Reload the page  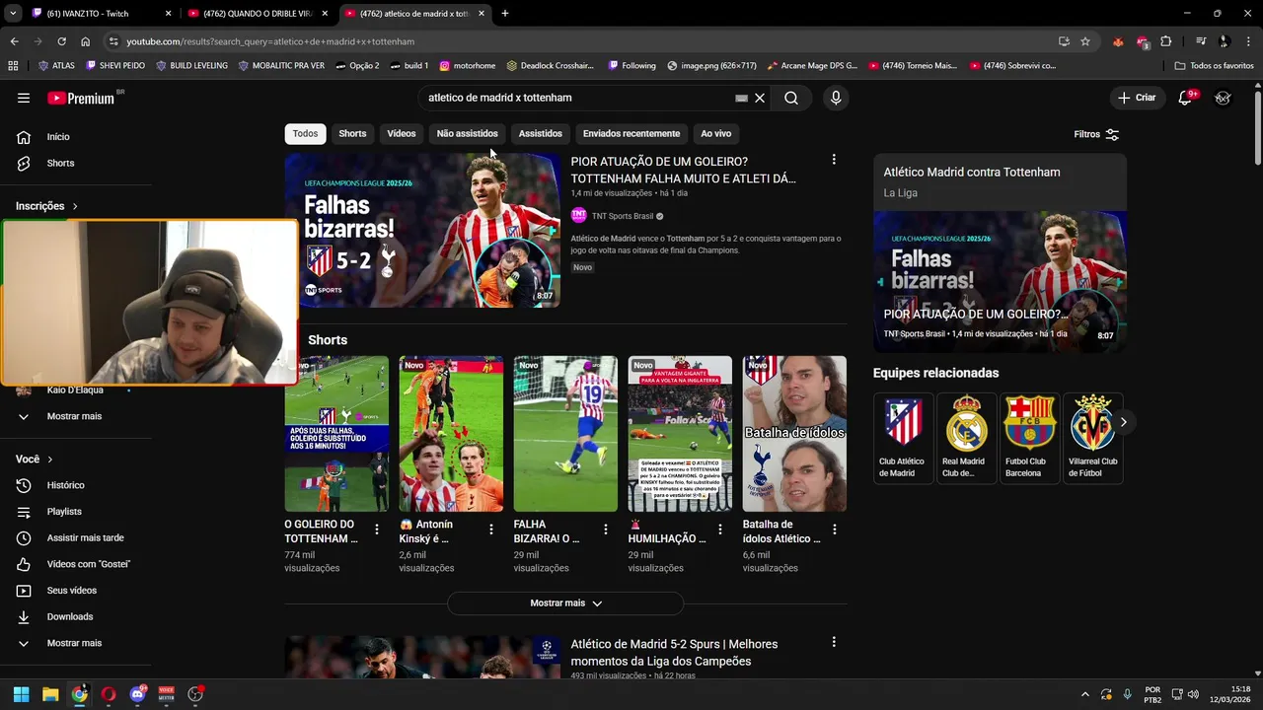[61, 41]
